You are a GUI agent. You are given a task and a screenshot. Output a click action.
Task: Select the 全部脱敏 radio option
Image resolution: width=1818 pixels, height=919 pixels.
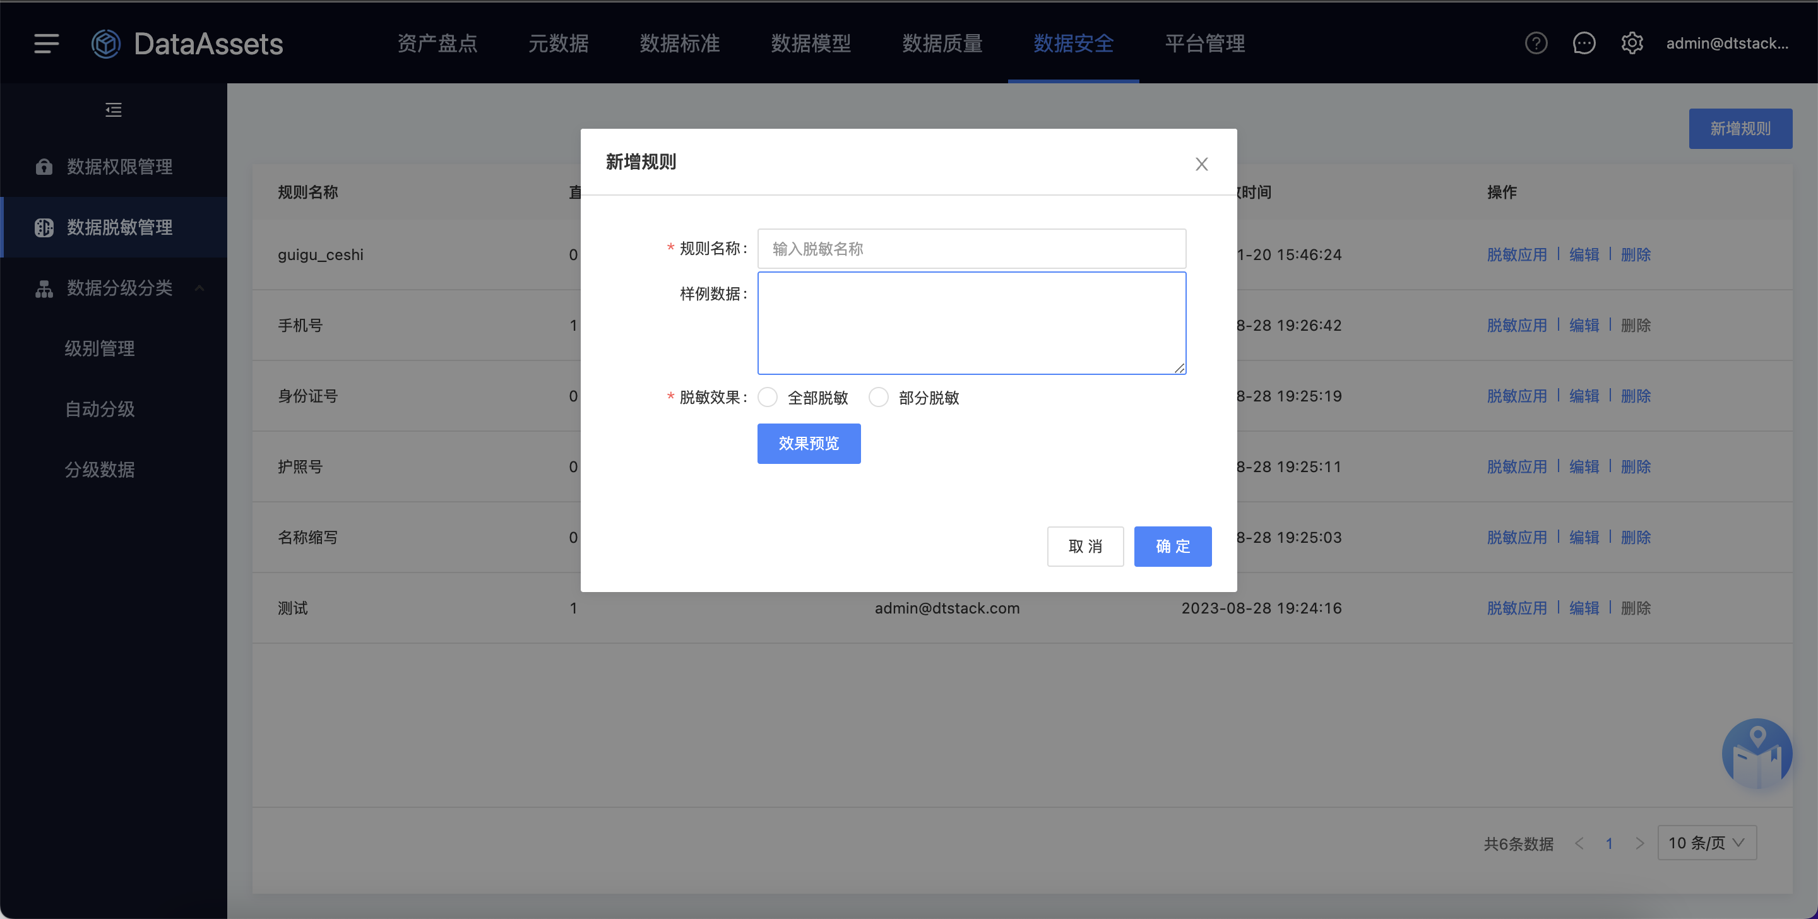pyautogui.click(x=768, y=398)
